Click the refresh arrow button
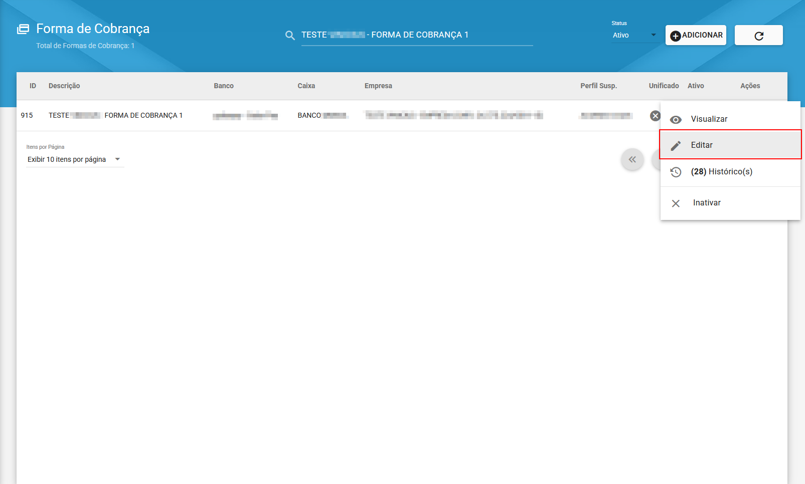The image size is (805, 484). point(758,36)
